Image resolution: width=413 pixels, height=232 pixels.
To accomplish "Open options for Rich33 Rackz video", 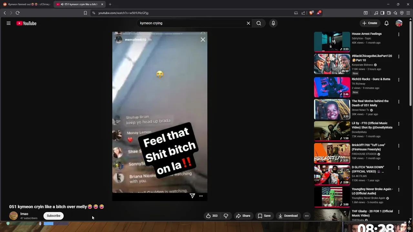I will click(x=399, y=80).
